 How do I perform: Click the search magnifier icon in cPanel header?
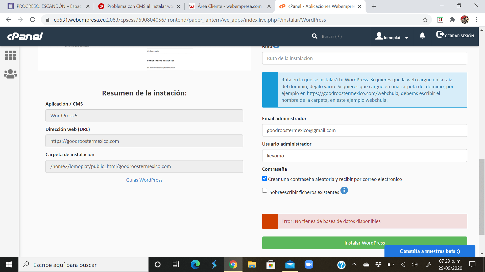pos(314,36)
